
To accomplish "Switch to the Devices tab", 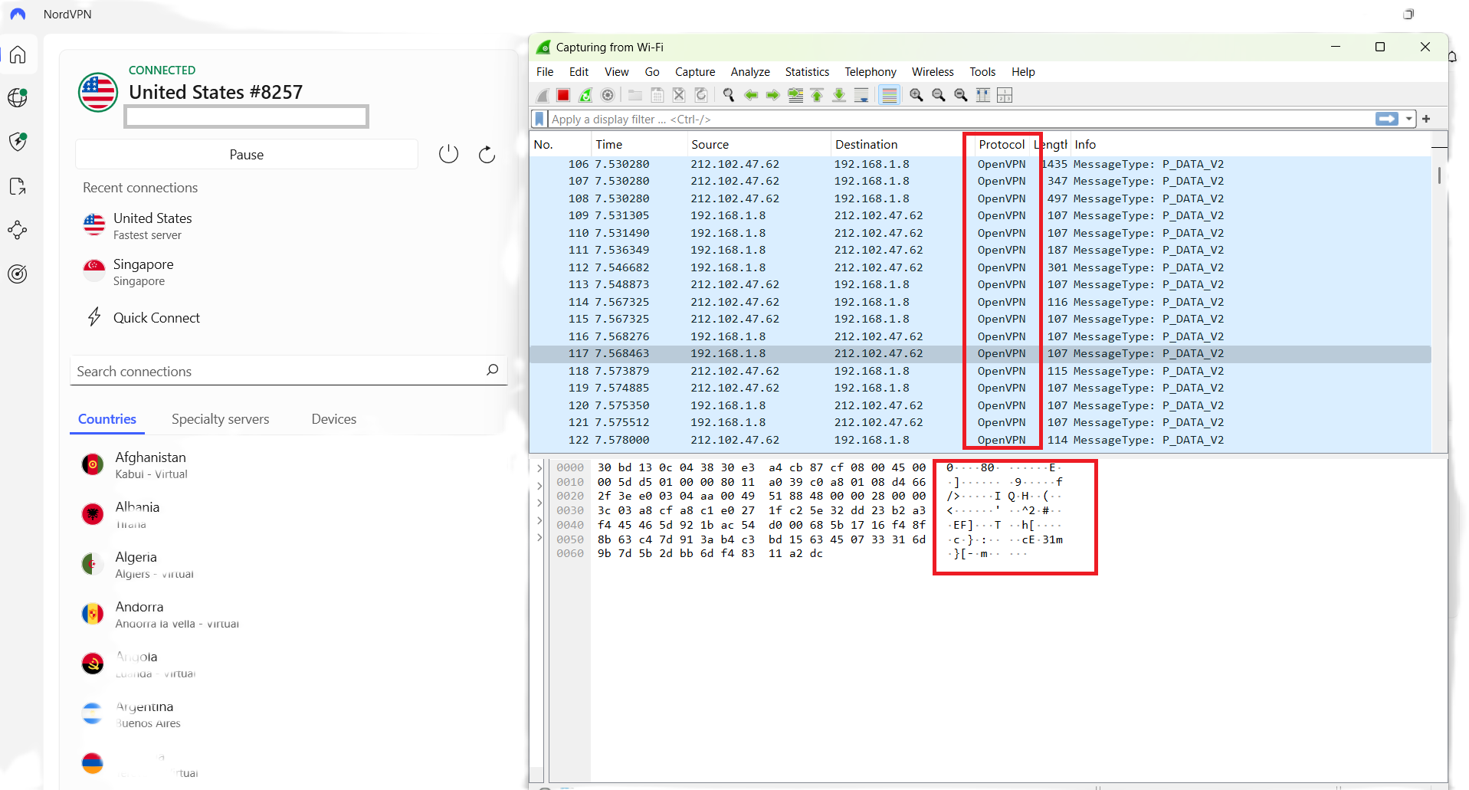I will pyautogui.click(x=333, y=419).
